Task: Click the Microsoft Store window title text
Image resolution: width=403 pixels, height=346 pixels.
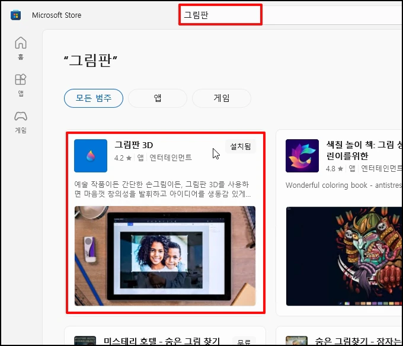Action: [x=56, y=15]
